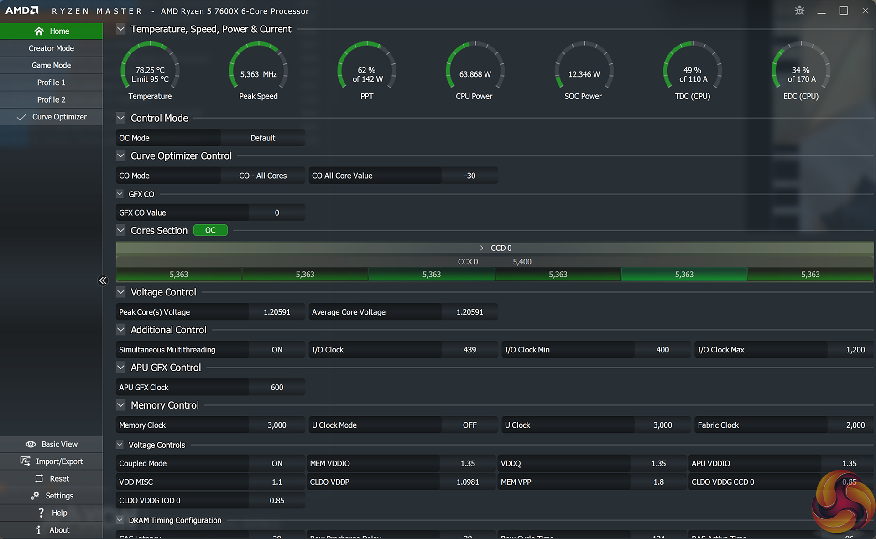
Task: Expand the DRAM Timing Configuration section
Action: [x=121, y=519]
